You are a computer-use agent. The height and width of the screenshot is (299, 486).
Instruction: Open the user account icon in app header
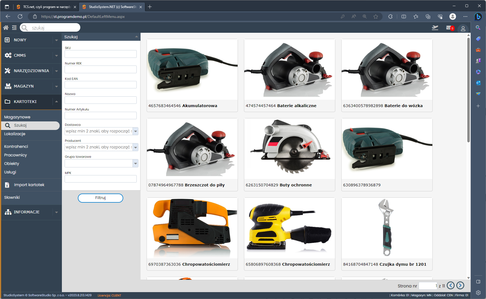pos(463,28)
